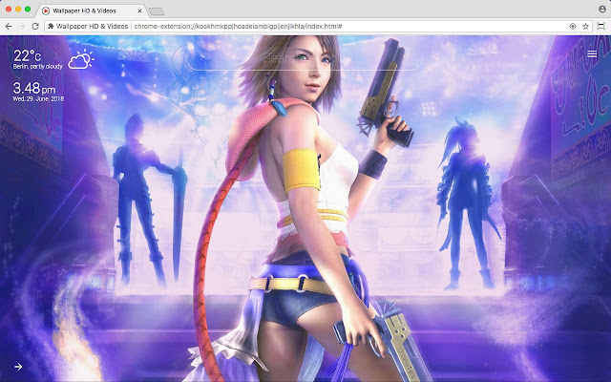Click the chrome-extension URL in address bar
611x382 pixels.
[x=238, y=26]
